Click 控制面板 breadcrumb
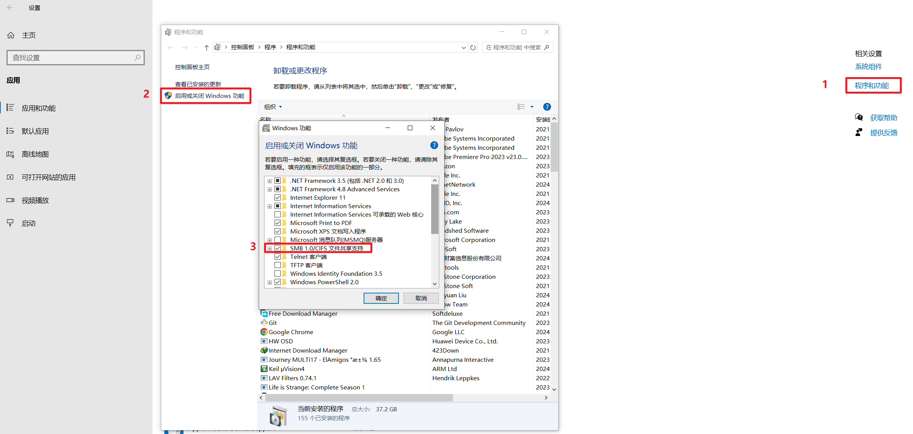913x434 pixels. pos(243,47)
